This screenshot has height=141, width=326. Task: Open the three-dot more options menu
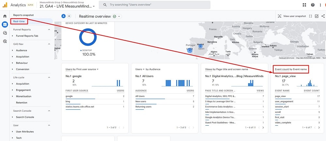point(320,5)
